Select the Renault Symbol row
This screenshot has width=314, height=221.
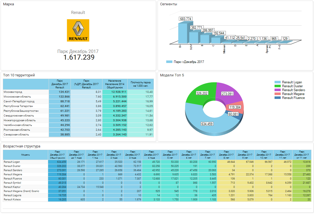coord(157,183)
